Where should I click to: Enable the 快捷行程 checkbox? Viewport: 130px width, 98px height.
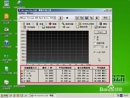(95, 43)
